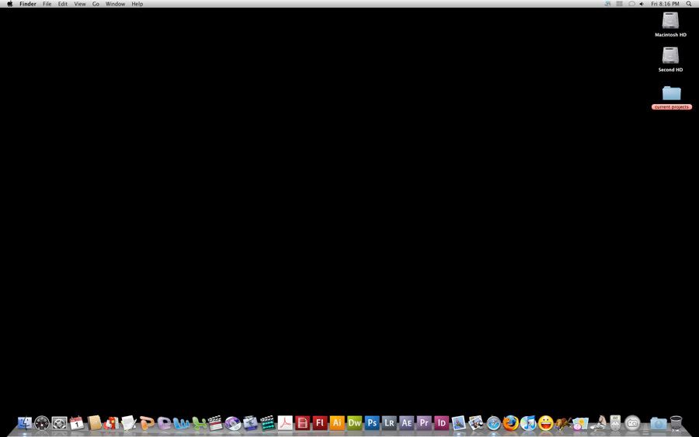
Task: Launch Adobe Flash (Fl) in Dock
Action: point(320,422)
